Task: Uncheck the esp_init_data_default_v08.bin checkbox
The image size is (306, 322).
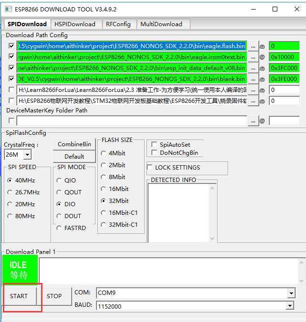Action: (x=11, y=68)
